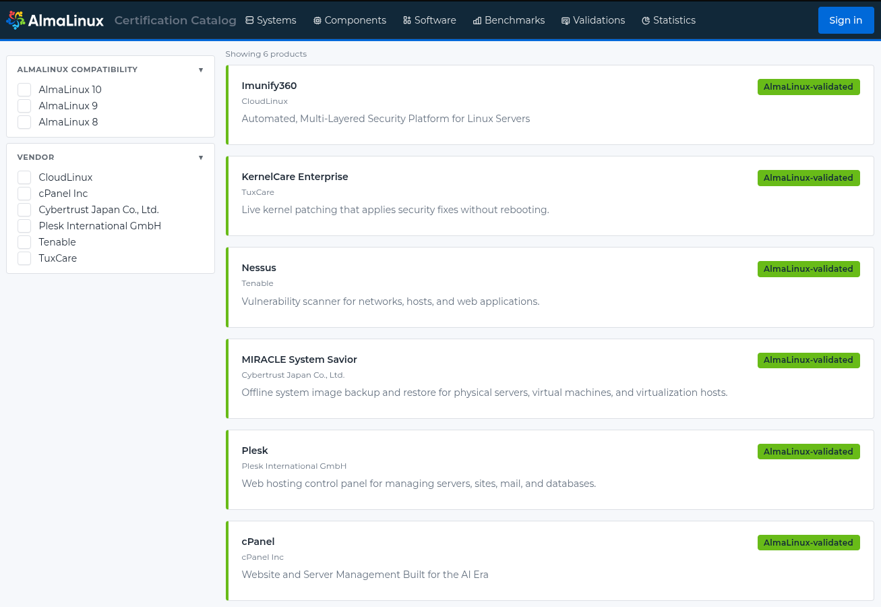This screenshot has height=607, width=881.
Task: Click the Systems nav icon
Action: [249, 20]
